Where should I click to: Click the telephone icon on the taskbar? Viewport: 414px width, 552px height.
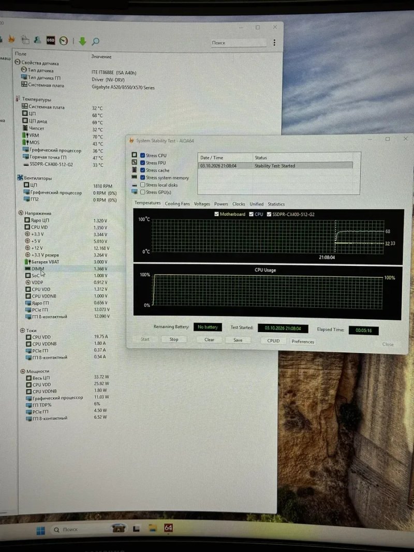coord(119,528)
